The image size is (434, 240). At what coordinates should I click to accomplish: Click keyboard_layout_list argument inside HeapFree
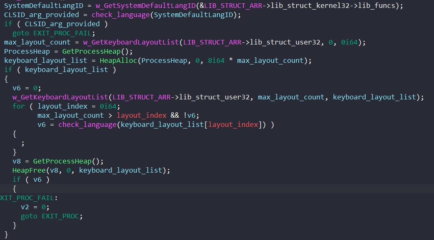(x=121, y=170)
